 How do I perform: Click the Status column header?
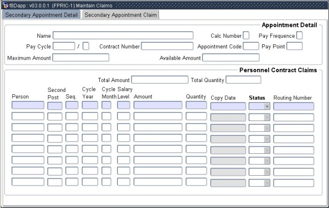pos(257,98)
